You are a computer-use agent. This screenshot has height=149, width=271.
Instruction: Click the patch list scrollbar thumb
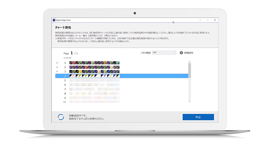point(190,70)
